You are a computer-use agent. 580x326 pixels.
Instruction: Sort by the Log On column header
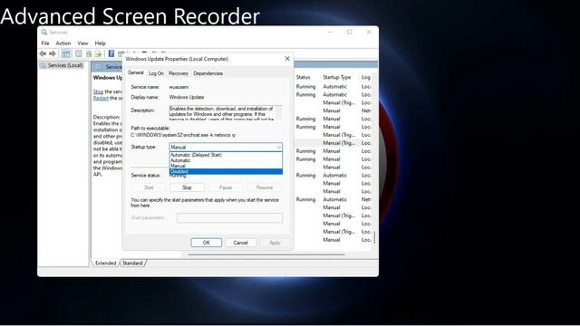click(366, 77)
